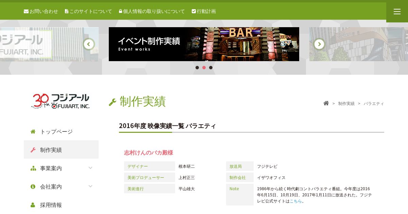408x214 pixels.
Task: Click the Fujiart 30th anniversary logo
Action: (x=61, y=101)
